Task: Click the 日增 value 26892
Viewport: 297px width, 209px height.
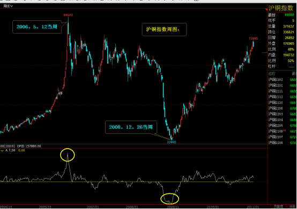Action: (289, 38)
